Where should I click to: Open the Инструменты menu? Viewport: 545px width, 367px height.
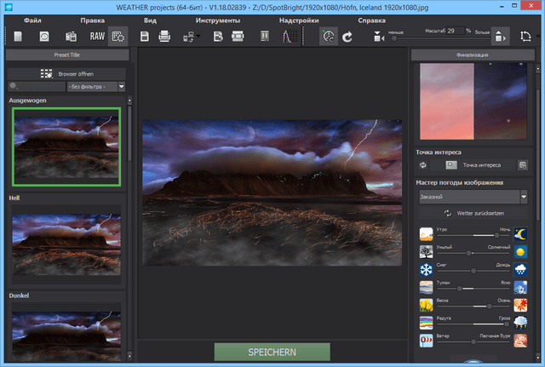(x=217, y=19)
